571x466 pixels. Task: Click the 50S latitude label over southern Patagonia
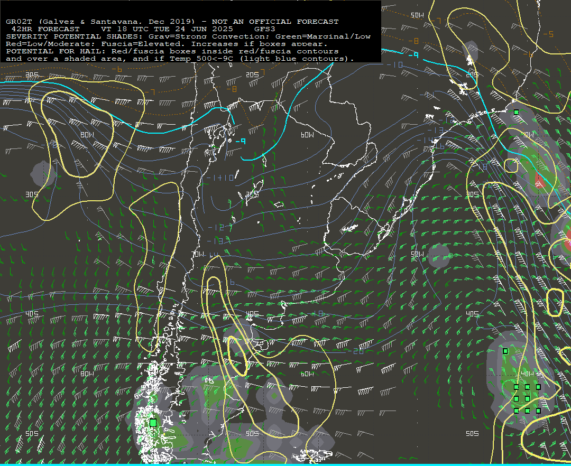tap(252, 434)
